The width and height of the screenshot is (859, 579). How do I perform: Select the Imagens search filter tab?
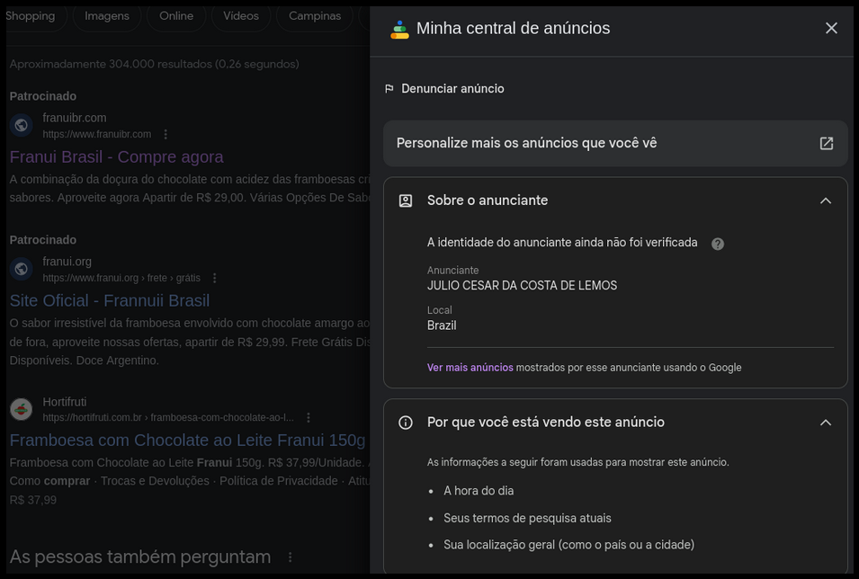coord(107,16)
